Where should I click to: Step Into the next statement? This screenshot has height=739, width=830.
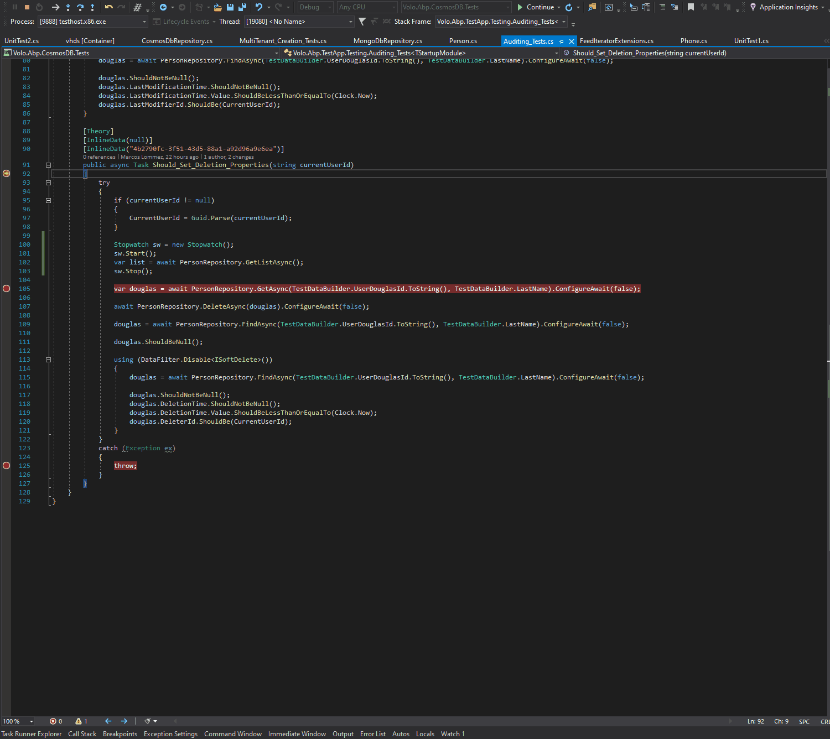pyautogui.click(x=68, y=7)
